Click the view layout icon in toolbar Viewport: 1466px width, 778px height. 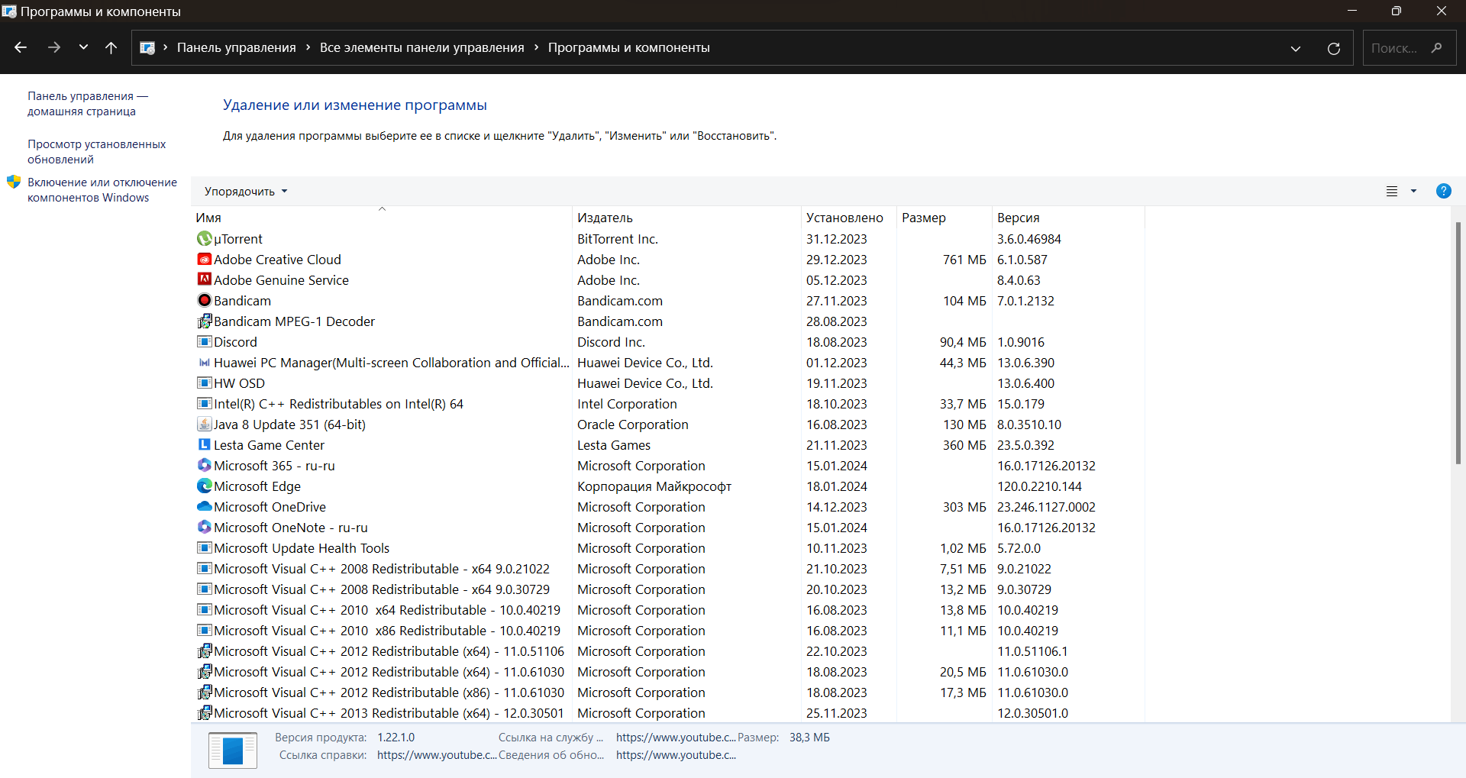1392,192
